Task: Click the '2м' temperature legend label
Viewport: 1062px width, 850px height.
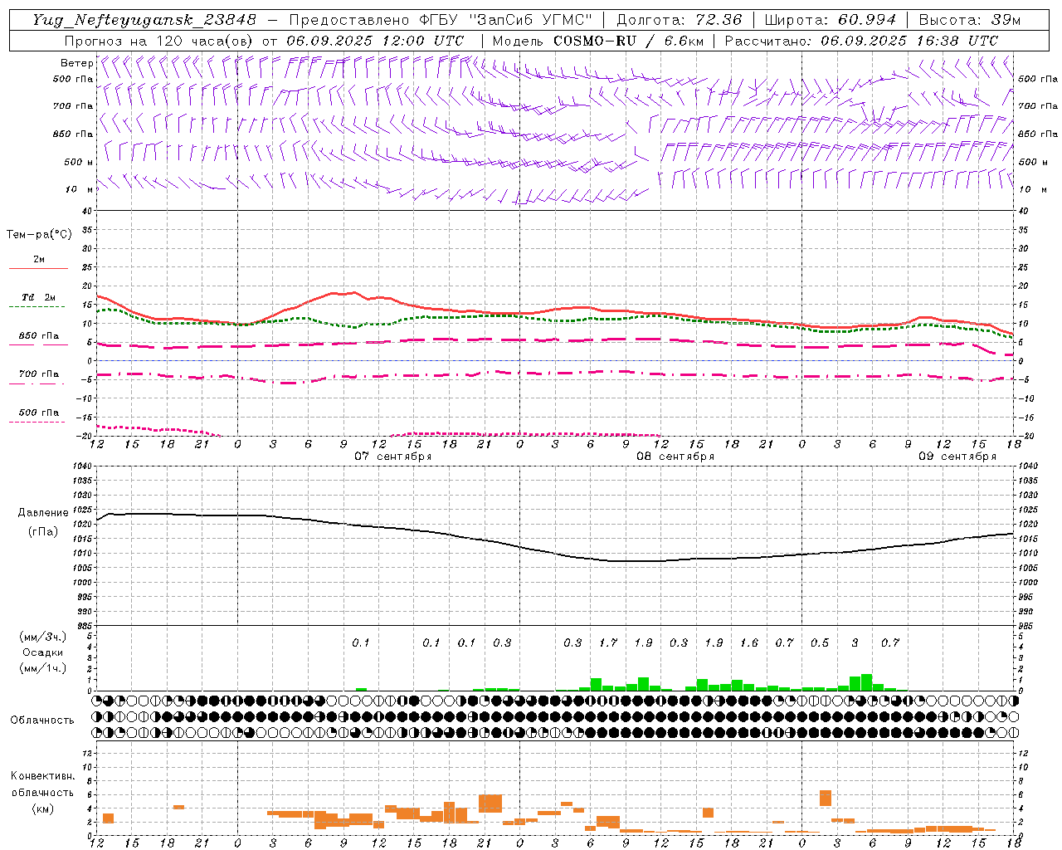Action: coord(39,259)
